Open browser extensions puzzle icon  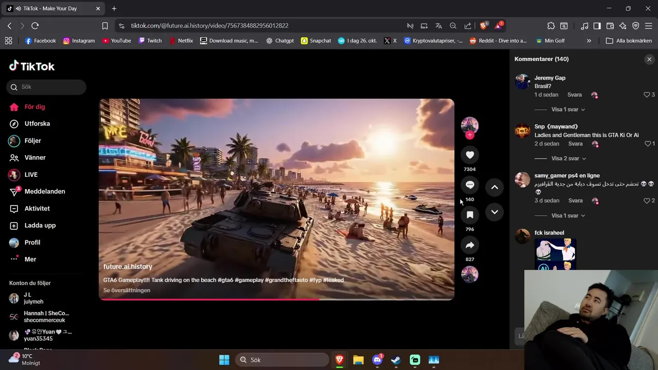551,26
